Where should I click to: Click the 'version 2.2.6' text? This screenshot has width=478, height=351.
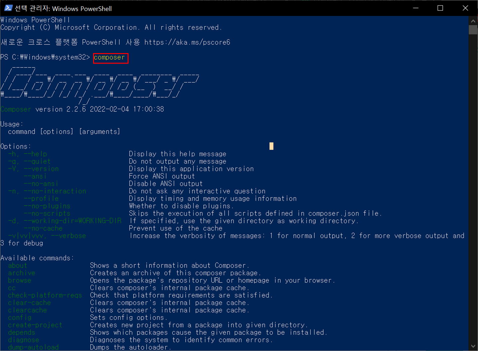pos(60,109)
